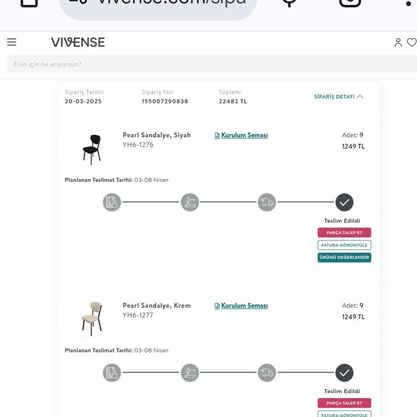Click order-received step icon for black chair
The width and height of the screenshot is (417, 417).
[x=112, y=203]
